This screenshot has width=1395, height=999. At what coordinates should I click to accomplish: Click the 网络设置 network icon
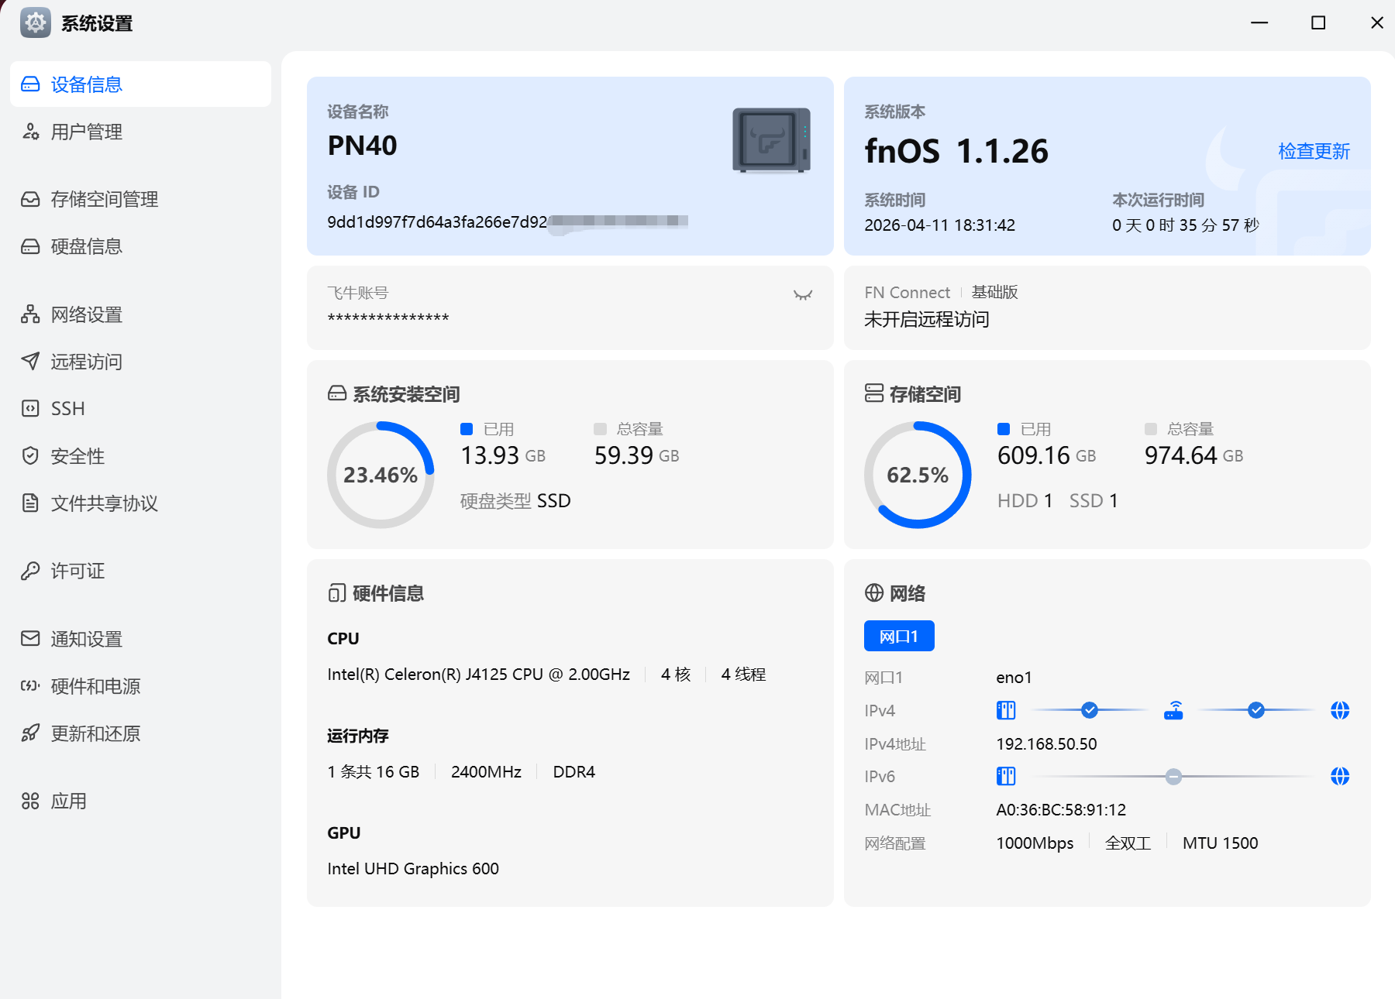[x=30, y=314]
